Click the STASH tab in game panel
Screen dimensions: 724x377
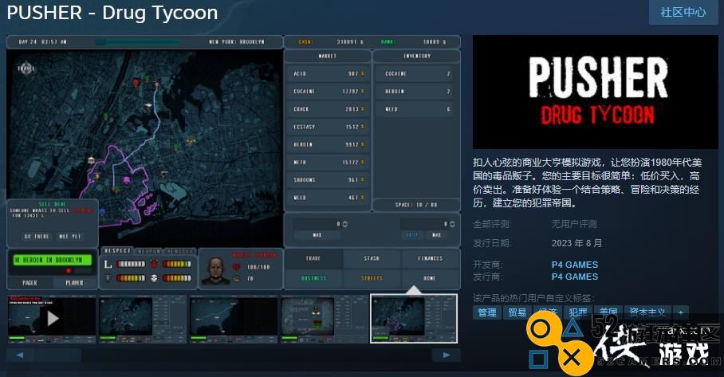coord(372,258)
